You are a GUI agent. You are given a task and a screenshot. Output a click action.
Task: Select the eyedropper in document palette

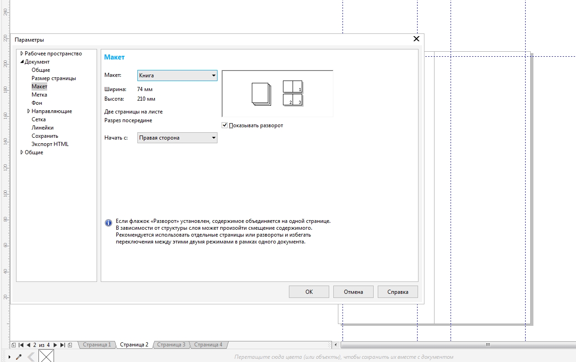pos(19,357)
